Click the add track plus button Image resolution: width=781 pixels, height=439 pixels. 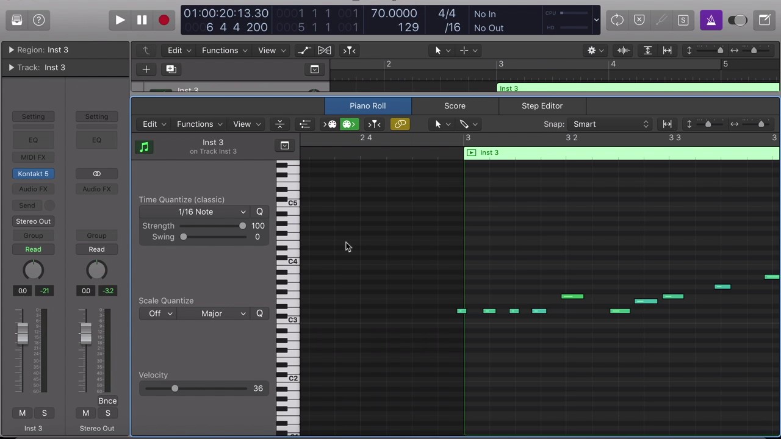coord(146,70)
